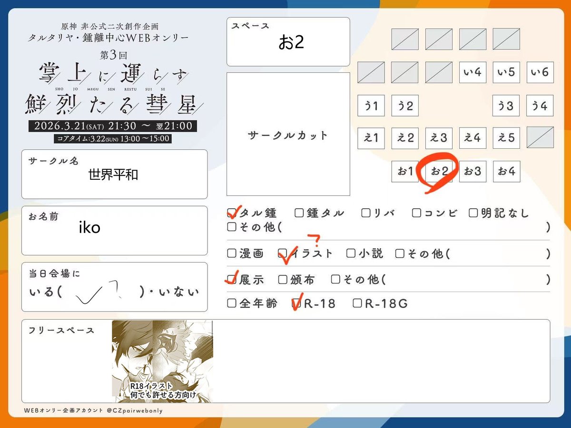Select space box い5
Screen dimensions: 571x428
coord(506,72)
